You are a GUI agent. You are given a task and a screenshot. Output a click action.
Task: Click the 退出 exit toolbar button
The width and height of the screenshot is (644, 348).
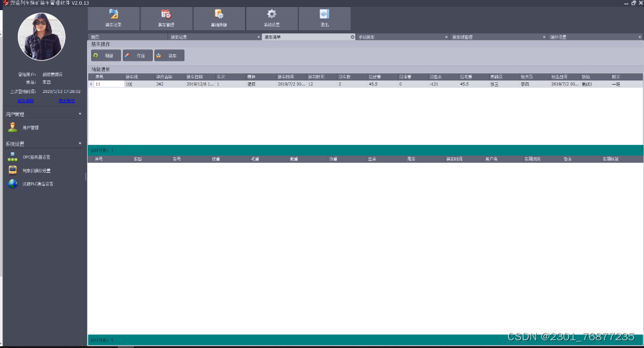click(324, 18)
